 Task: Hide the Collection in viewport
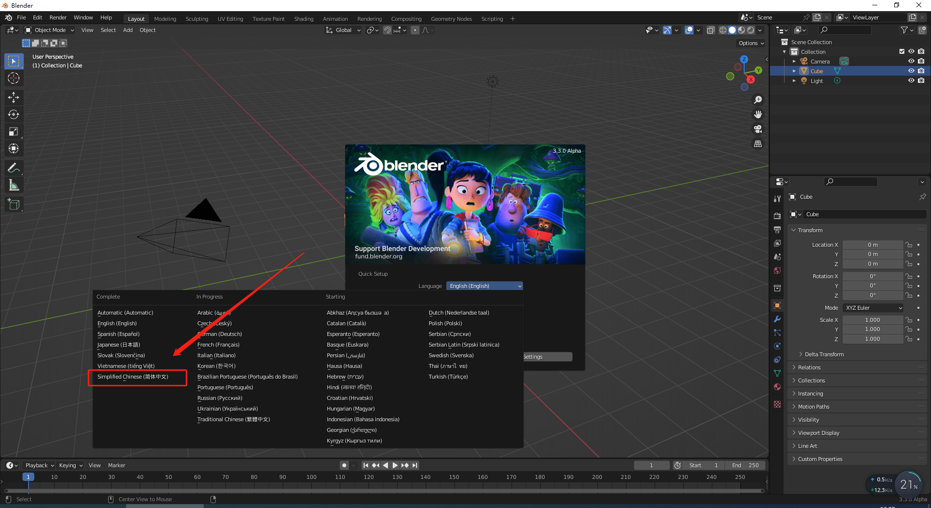911,51
